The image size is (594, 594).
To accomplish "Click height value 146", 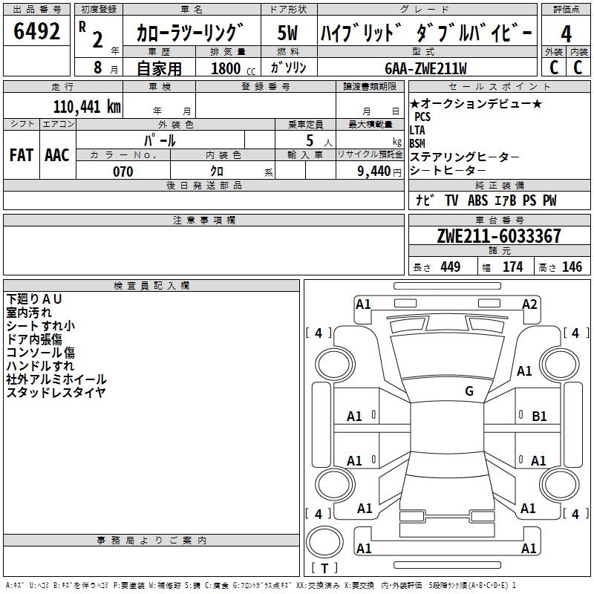I will tap(572, 267).
